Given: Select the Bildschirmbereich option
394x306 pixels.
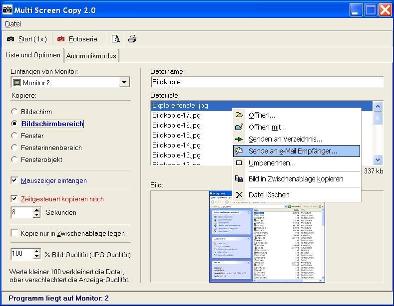Looking at the screenshot, I should coord(14,124).
